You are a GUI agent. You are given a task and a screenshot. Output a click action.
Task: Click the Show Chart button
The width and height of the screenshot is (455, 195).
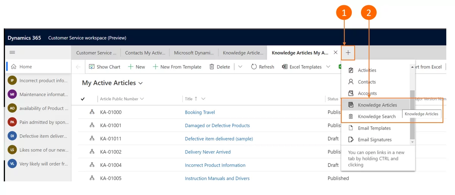click(105, 67)
